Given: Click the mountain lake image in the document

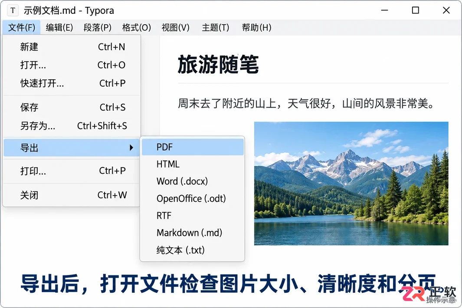Looking at the screenshot, I should pyautogui.click(x=351, y=183).
